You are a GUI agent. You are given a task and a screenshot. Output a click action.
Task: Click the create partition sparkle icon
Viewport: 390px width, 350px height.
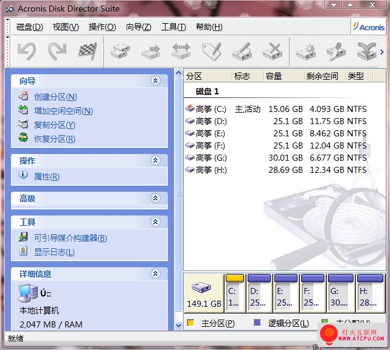coord(306,52)
